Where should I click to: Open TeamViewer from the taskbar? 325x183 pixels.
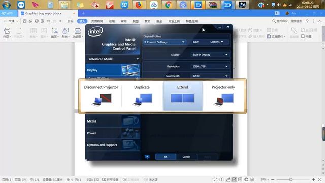[x=21, y=5]
